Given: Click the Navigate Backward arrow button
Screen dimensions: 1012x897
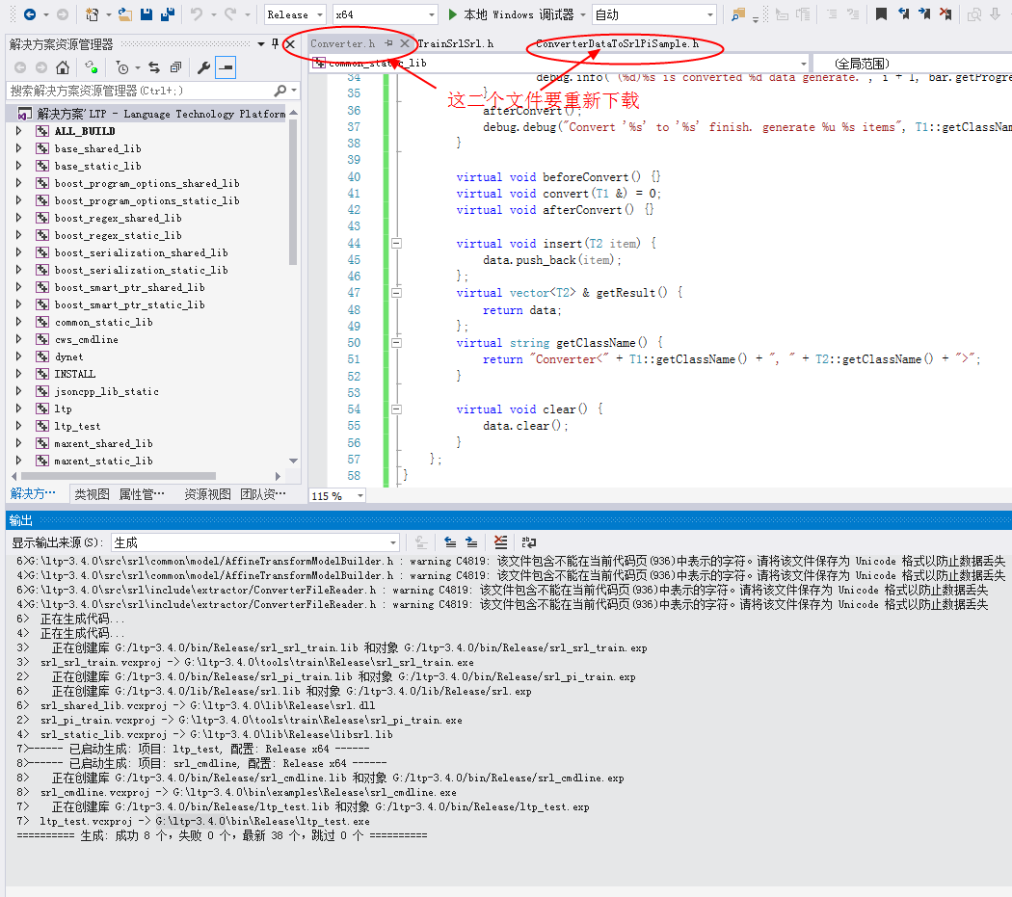Looking at the screenshot, I should click(x=31, y=13).
